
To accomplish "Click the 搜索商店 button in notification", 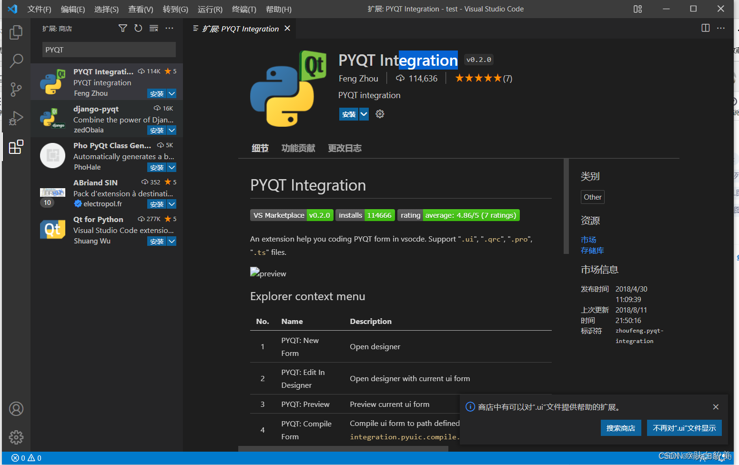I will coord(621,428).
